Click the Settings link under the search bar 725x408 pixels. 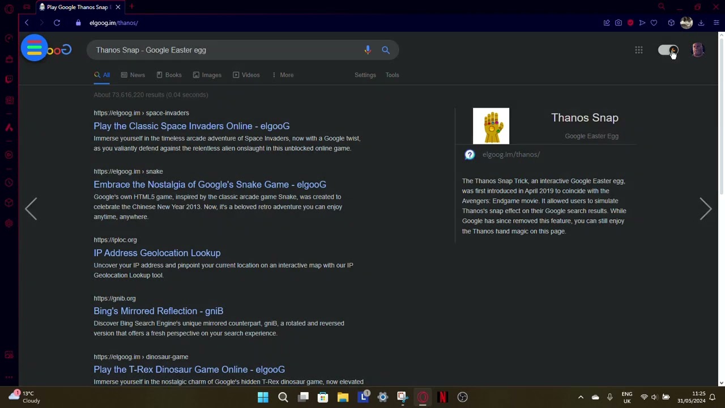tap(365, 75)
